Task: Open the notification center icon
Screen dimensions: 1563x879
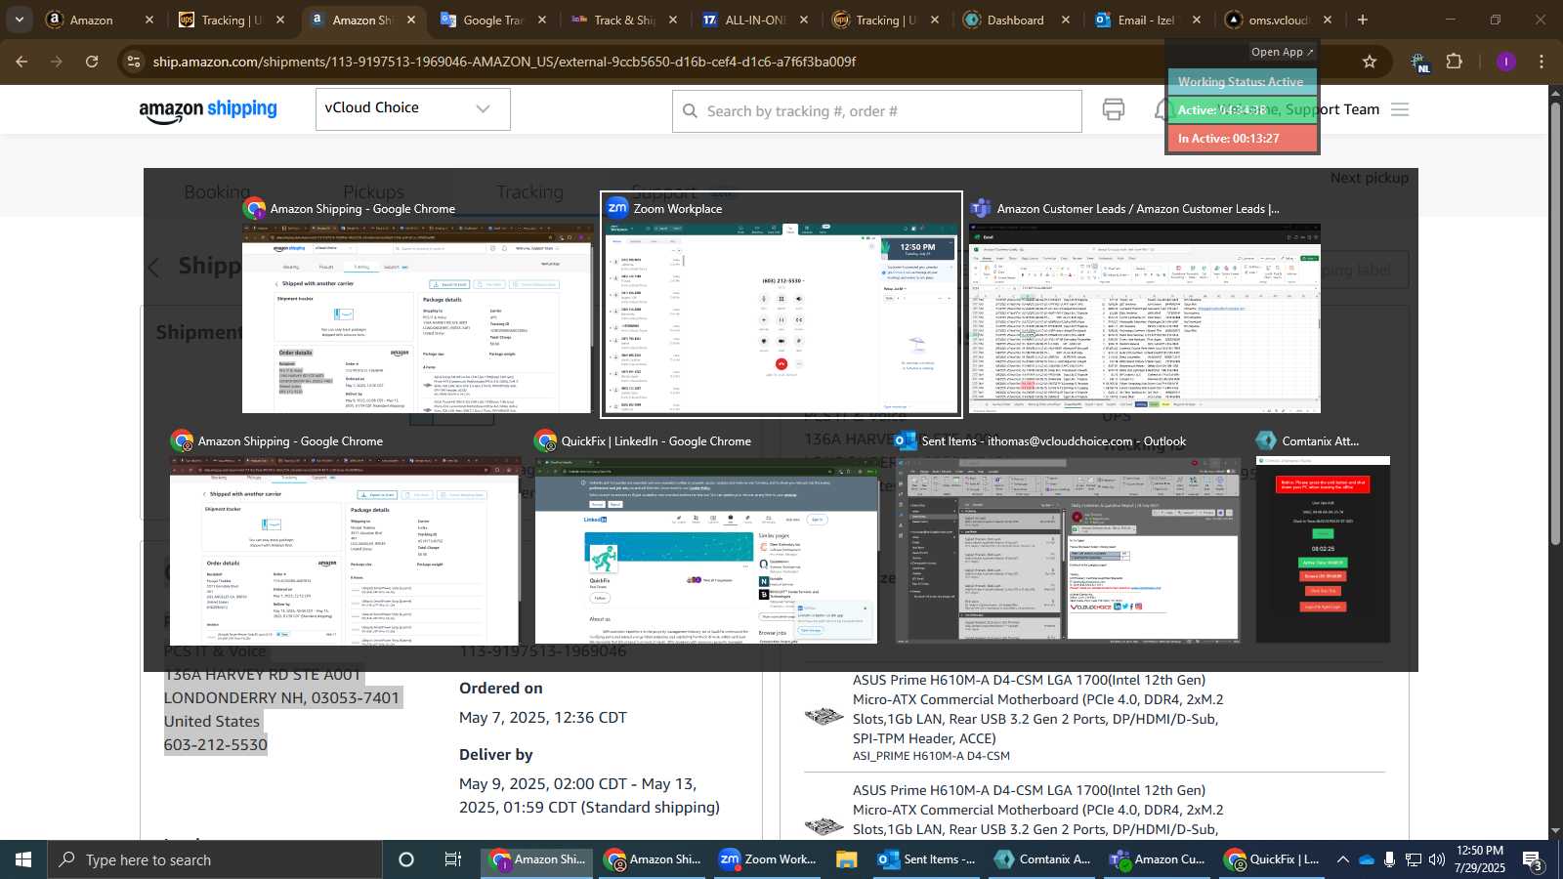Action: [x=1532, y=860]
